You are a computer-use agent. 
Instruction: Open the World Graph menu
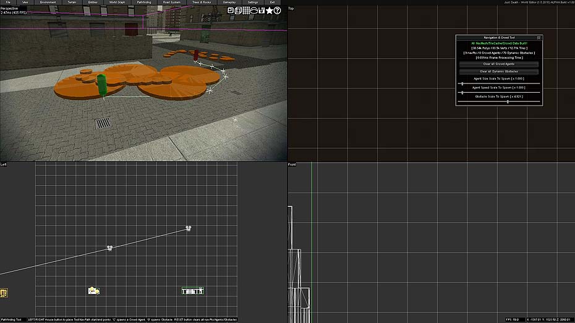[116, 2]
